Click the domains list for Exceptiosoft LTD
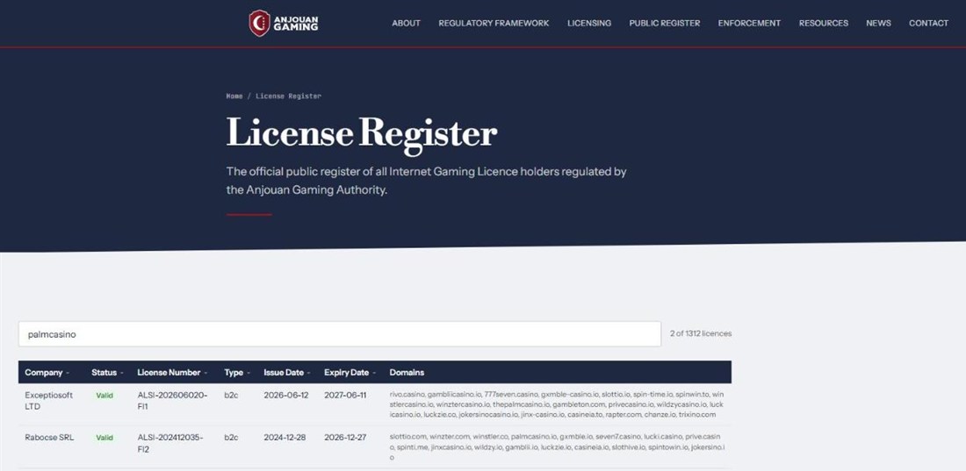966x471 pixels. click(x=556, y=404)
